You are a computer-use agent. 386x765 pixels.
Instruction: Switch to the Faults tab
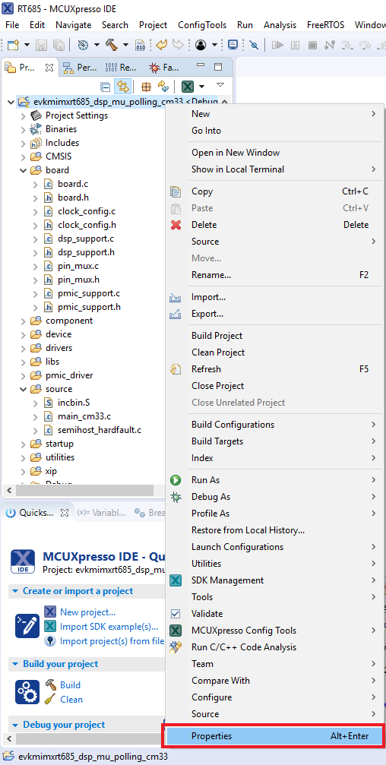tap(164, 68)
